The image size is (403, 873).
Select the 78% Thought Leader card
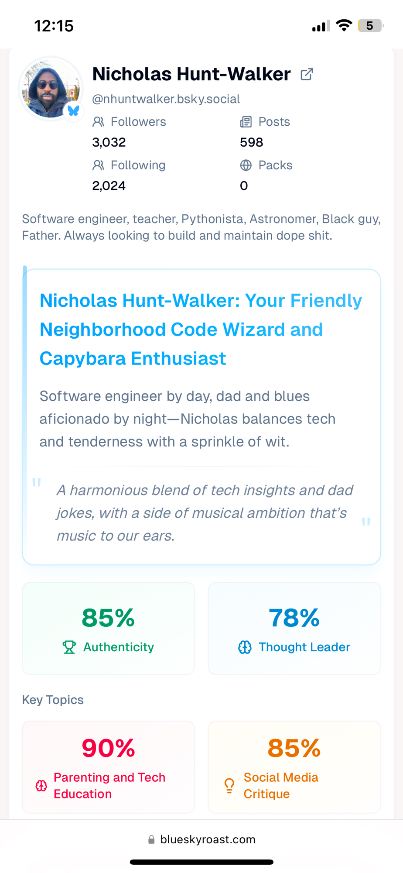tap(294, 628)
